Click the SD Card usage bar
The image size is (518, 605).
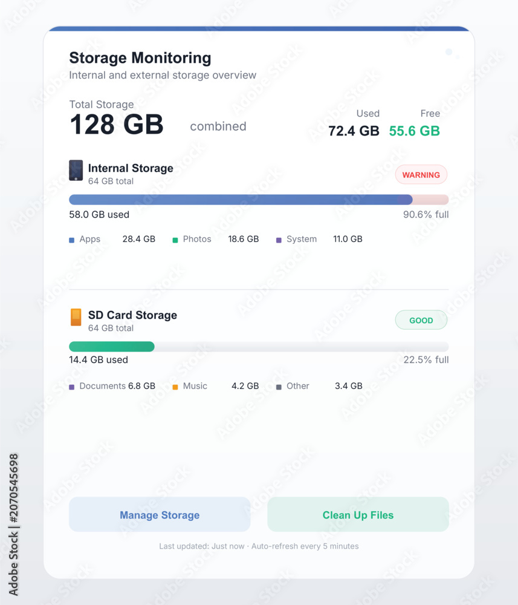[259, 347]
